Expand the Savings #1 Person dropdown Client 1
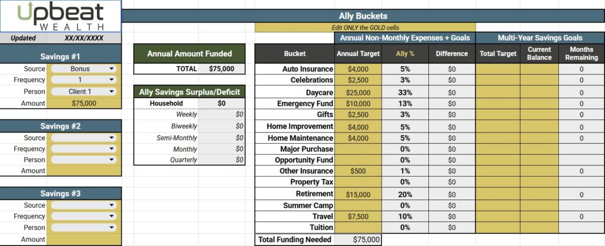 (84, 91)
